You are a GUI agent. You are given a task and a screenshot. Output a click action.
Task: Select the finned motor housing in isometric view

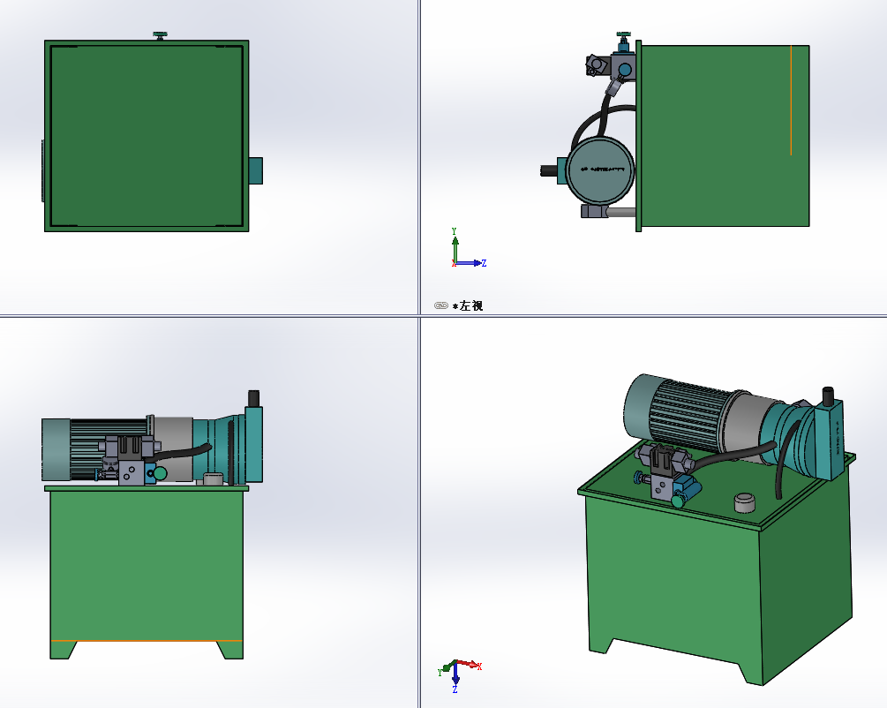click(688, 416)
